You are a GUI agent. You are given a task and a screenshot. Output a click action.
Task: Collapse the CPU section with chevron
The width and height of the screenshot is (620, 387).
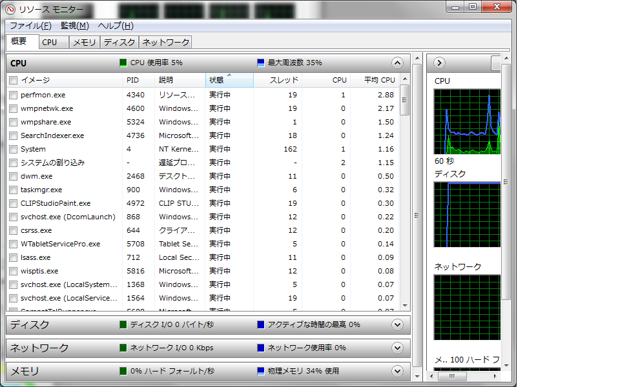pyautogui.click(x=397, y=63)
